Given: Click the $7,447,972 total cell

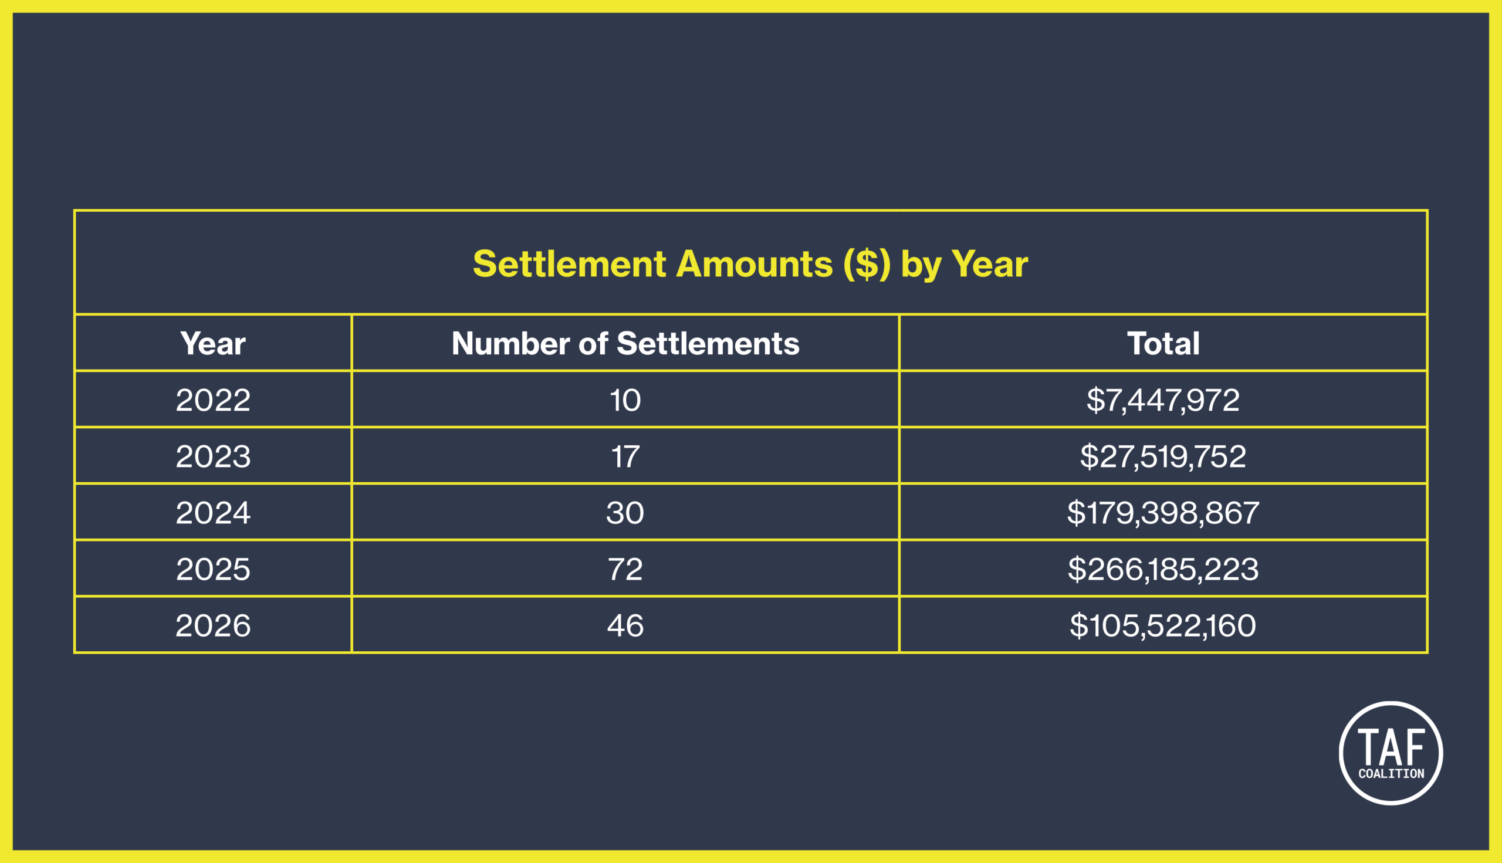Looking at the screenshot, I should (x=1163, y=400).
